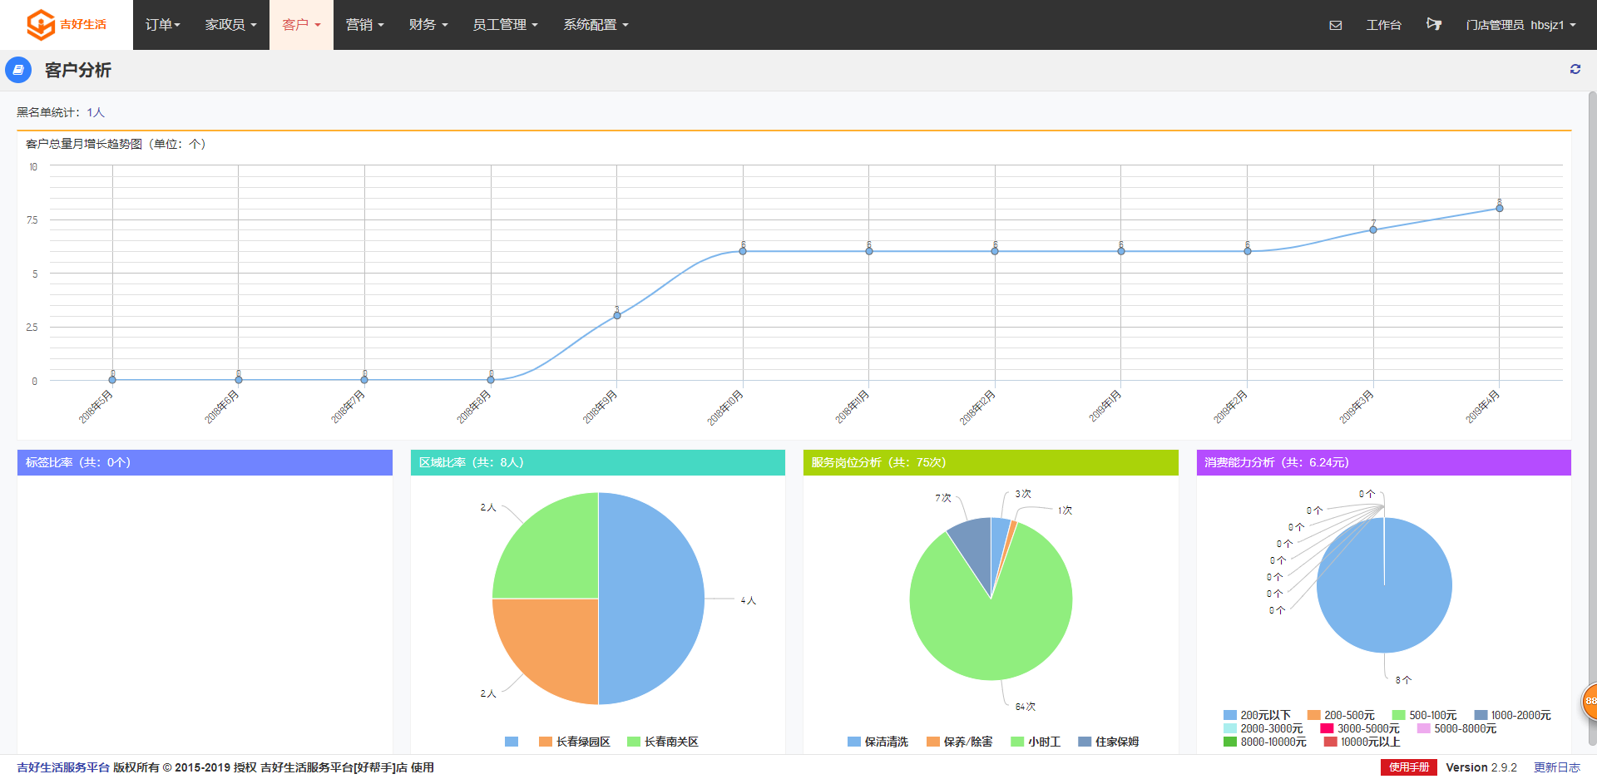
Task: Expand the 家政员 menu
Action: coord(231,25)
